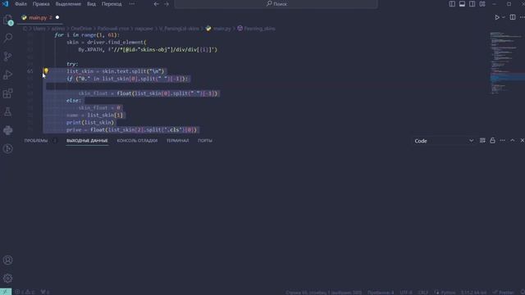Click the round icon at the activity bar bottom
Screen dimensions: 525x295
pyautogui.click(x=8, y=148)
